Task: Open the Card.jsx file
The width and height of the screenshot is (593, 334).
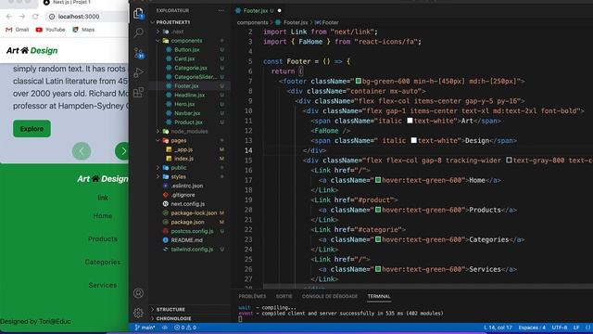Action: coord(184,58)
